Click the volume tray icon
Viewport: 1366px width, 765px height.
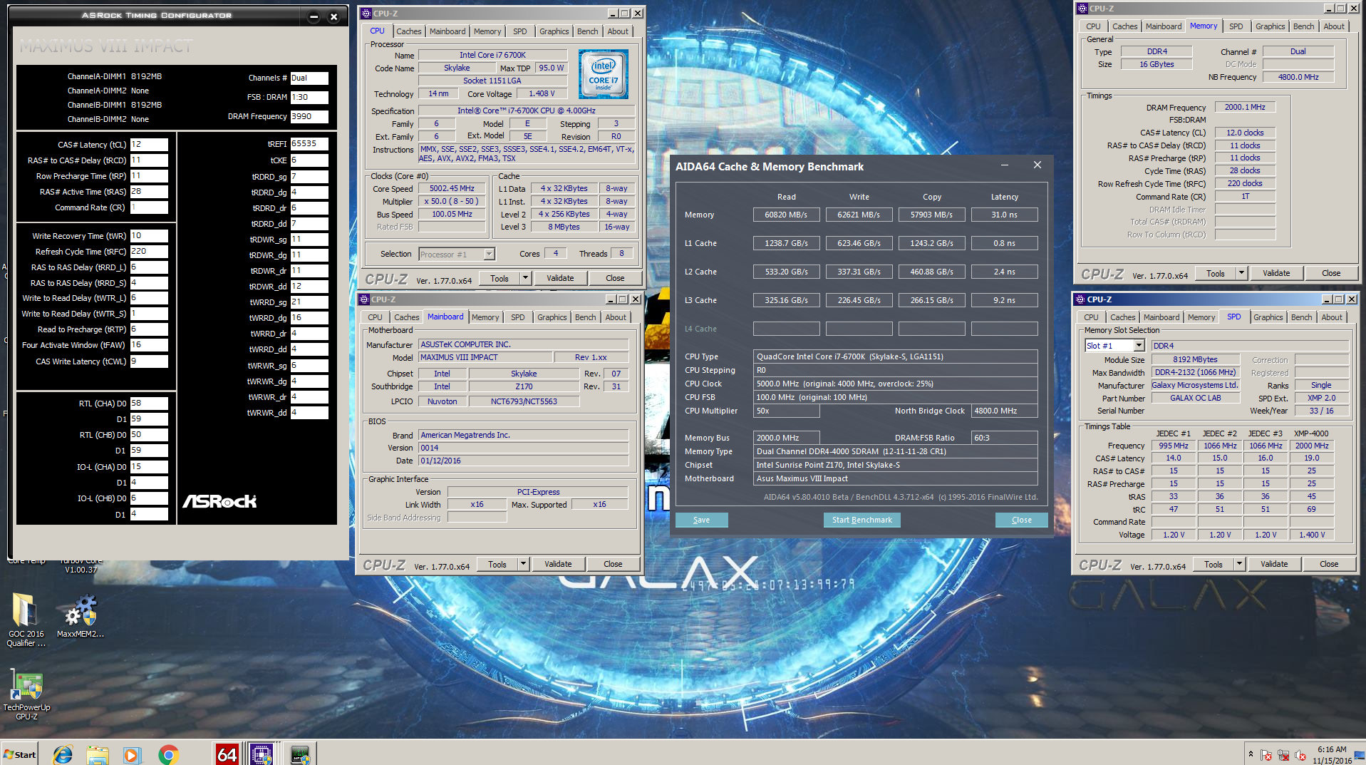point(1300,755)
